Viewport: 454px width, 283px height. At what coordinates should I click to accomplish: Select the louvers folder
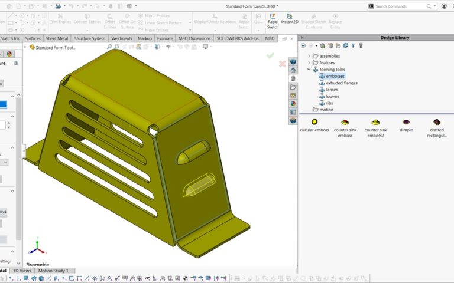(x=332, y=96)
